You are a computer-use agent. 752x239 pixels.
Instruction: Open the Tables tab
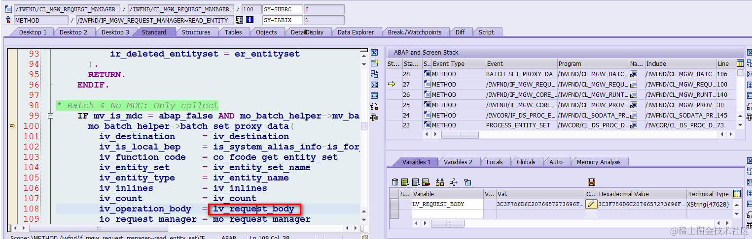tap(233, 32)
